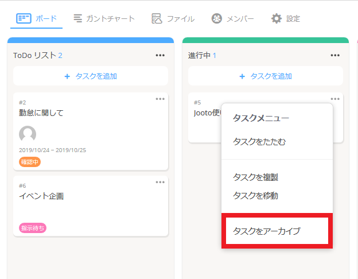Add a task to 進行中 column
The height and width of the screenshot is (279, 358).
coord(266,76)
